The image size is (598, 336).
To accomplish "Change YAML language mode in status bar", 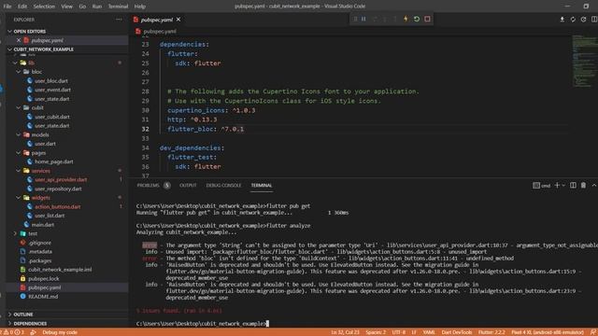I will click(x=429, y=332).
